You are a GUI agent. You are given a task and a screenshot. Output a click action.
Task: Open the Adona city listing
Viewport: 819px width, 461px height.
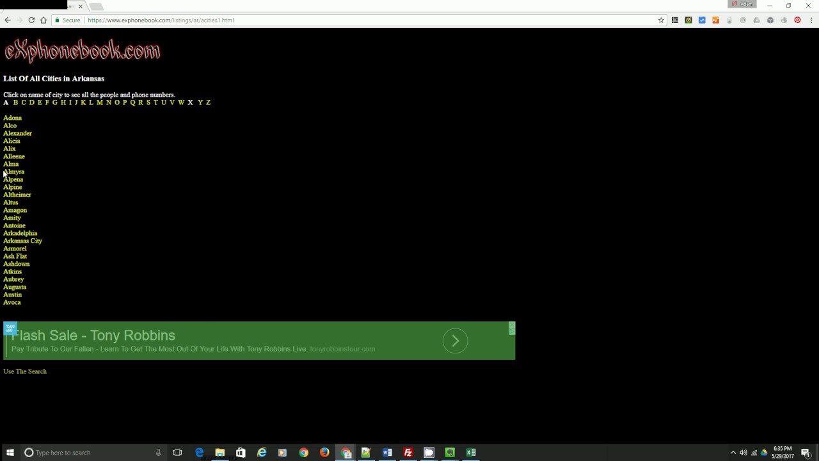[x=12, y=118]
